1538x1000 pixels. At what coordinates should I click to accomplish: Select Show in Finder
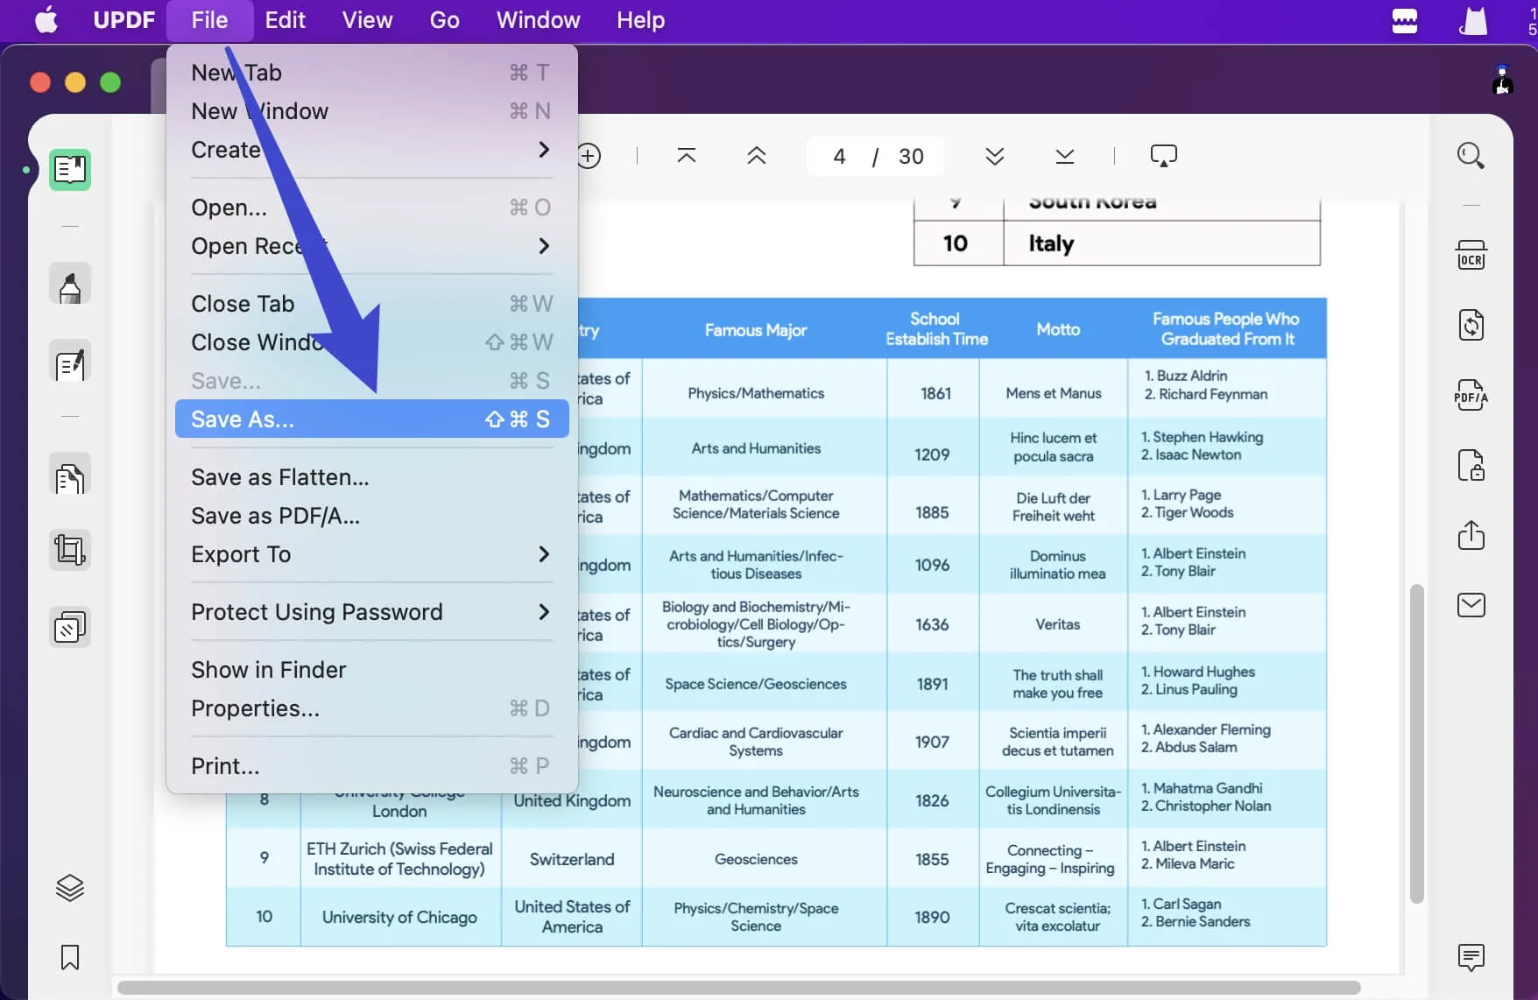click(372, 670)
